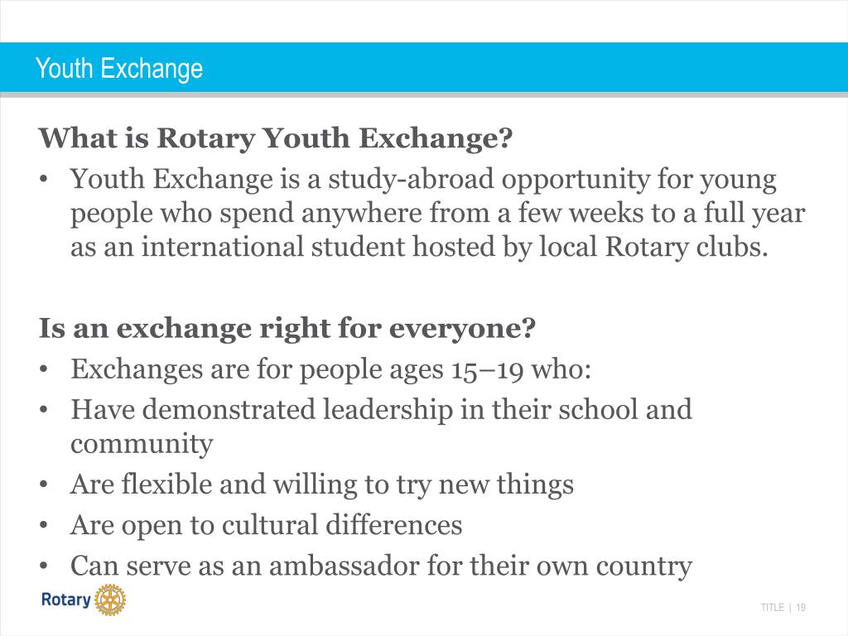Select the ambassador for their own country line
848x636 pixels.
pos(381,566)
